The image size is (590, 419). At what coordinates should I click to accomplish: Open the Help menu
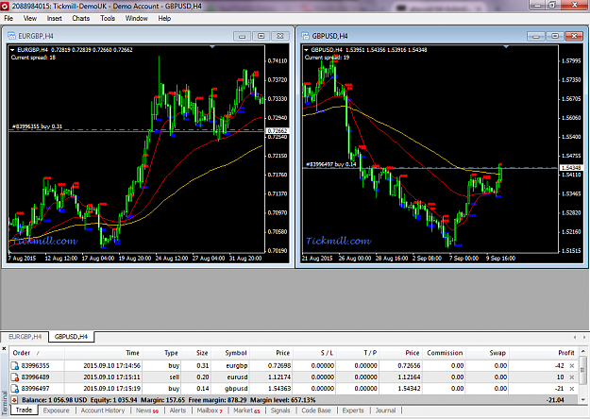tap(164, 19)
